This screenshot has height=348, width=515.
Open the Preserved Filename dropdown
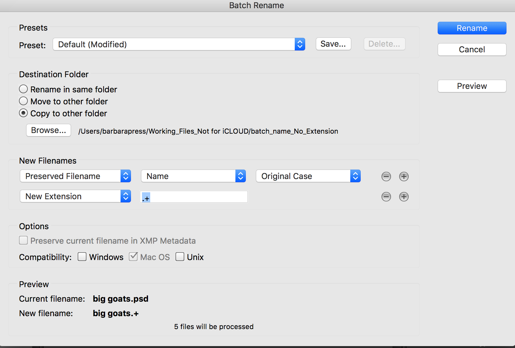tap(75, 176)
